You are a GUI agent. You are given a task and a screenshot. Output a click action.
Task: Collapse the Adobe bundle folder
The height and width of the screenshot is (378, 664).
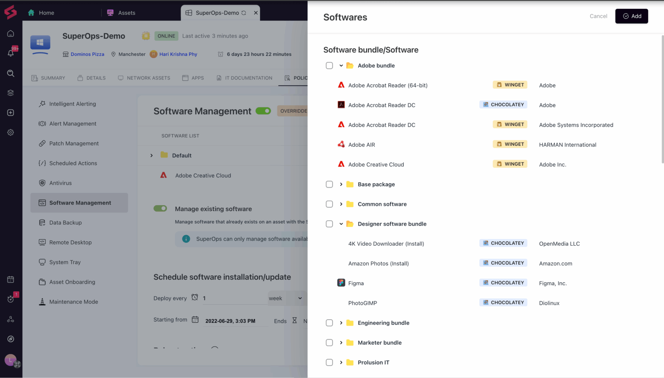click(x=341, y=65)
